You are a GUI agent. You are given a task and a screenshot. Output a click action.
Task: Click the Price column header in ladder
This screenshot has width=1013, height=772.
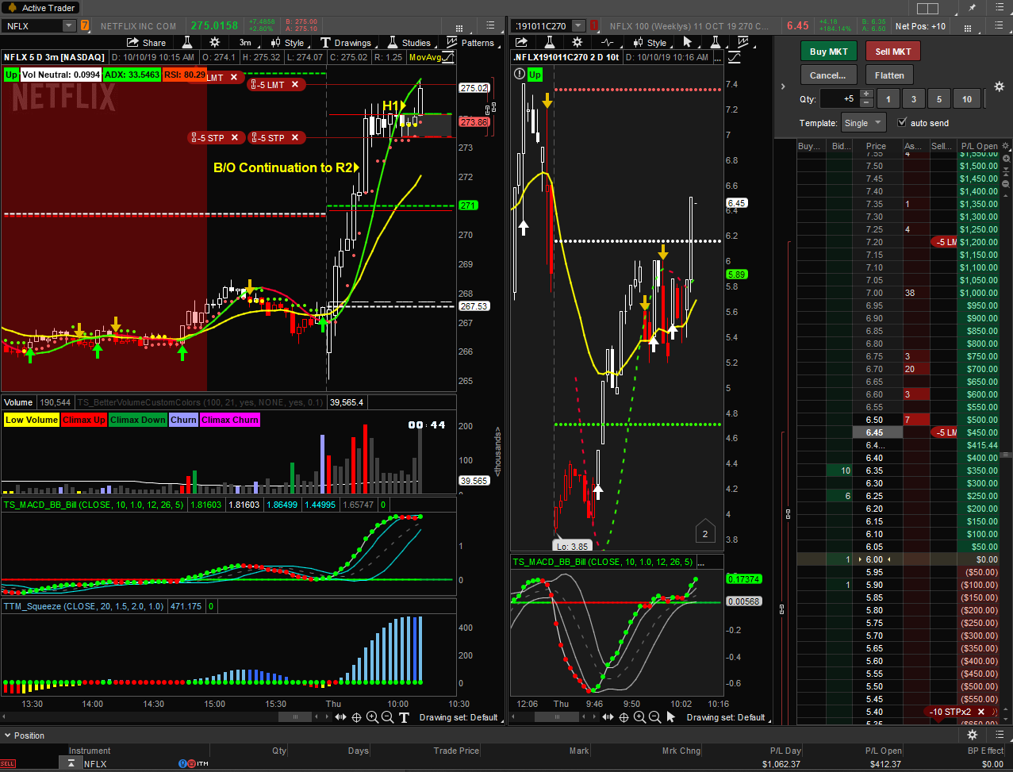click(877, 146)
